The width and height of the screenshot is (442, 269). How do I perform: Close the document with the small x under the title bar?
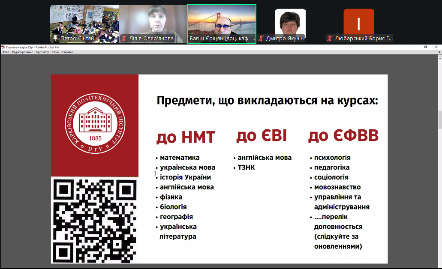(439, 52)
